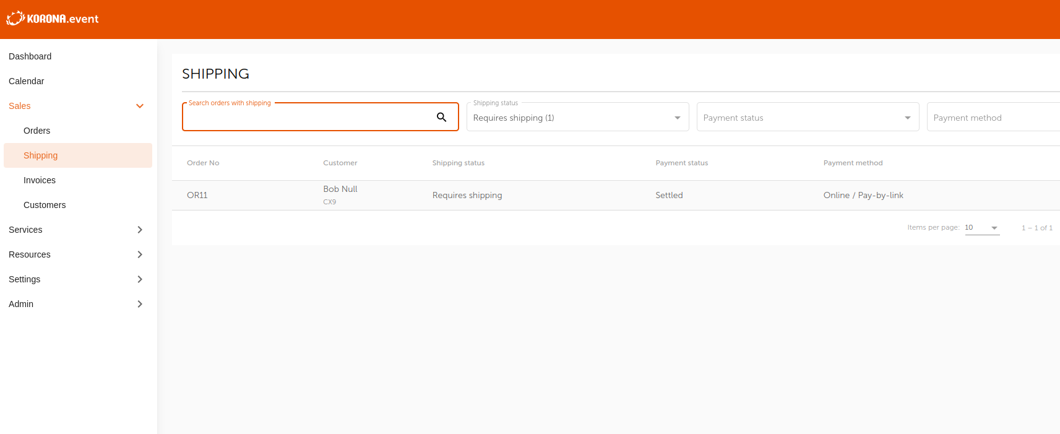Sort by Payment method column header
The height and width of the screenshot is (434, 1060).
pos(853,163)
